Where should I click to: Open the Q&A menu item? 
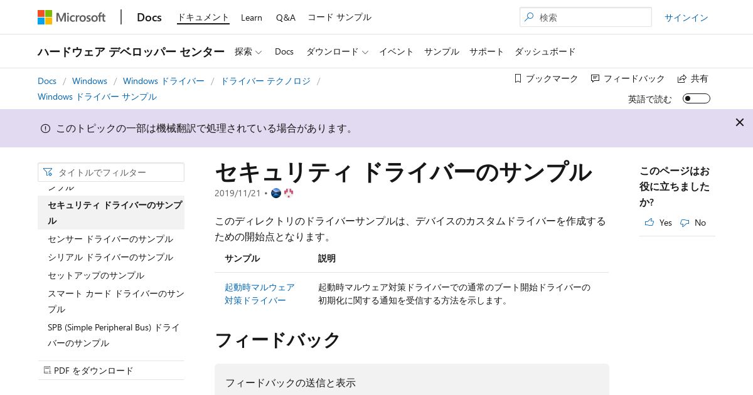[286, 18]
